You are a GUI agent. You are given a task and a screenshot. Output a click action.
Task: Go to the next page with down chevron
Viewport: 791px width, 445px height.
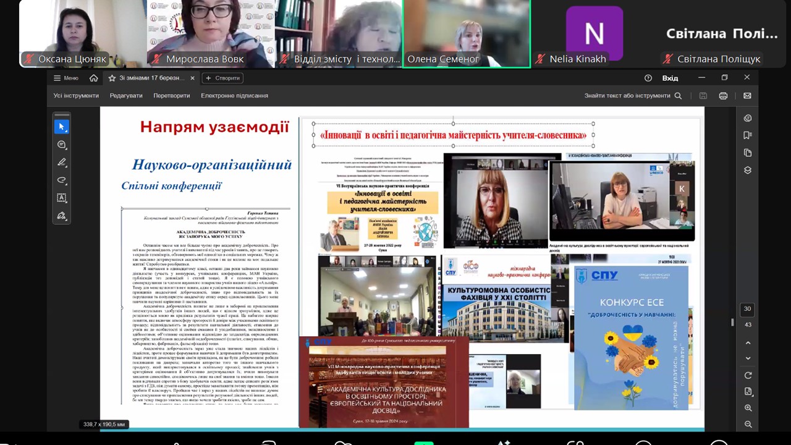tap(748, 358)
